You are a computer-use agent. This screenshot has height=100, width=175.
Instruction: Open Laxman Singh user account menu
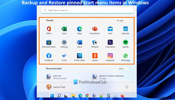point(56,87)
